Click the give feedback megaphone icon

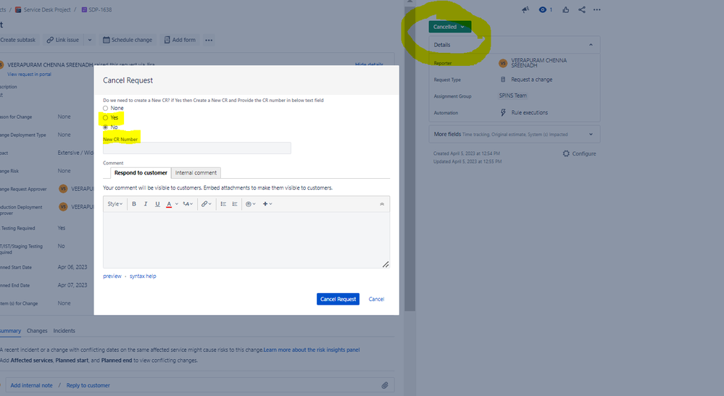coord(525,9)
